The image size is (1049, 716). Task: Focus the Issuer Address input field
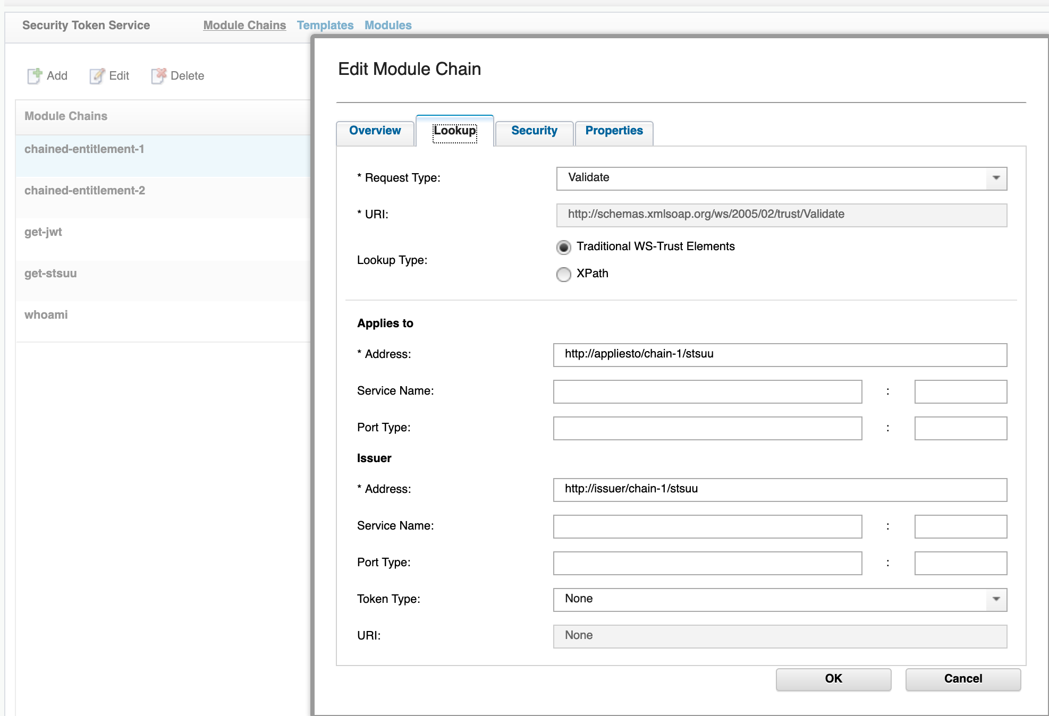[780, 489]
